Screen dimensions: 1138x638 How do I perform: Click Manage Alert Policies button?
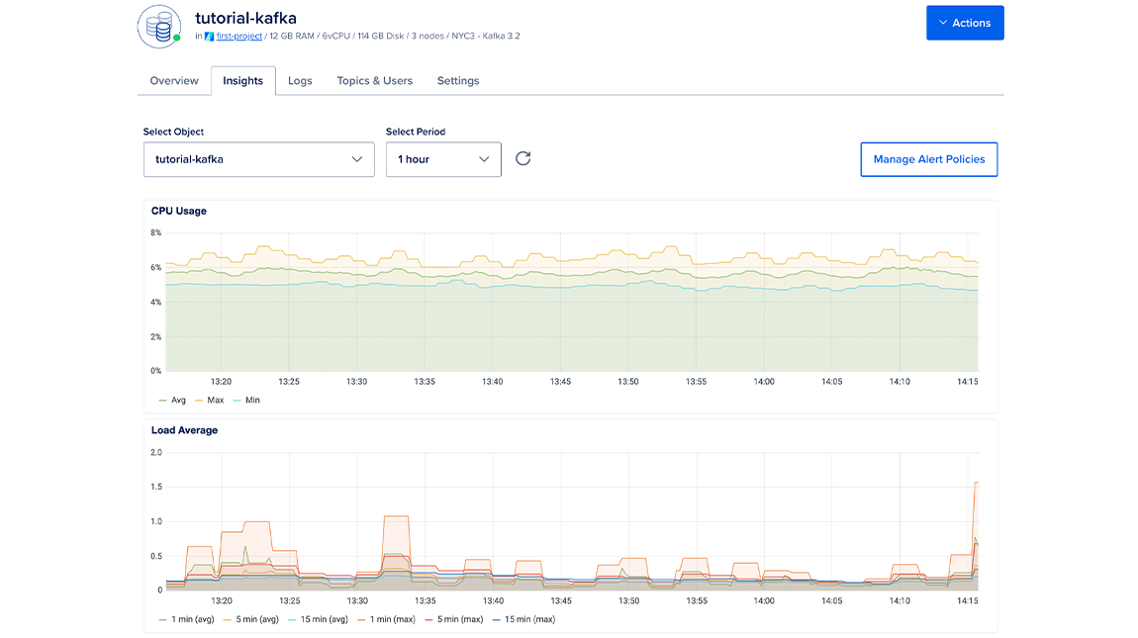click(x=929, y=159)
